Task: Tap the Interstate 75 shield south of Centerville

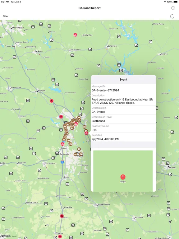Action: 62,162
